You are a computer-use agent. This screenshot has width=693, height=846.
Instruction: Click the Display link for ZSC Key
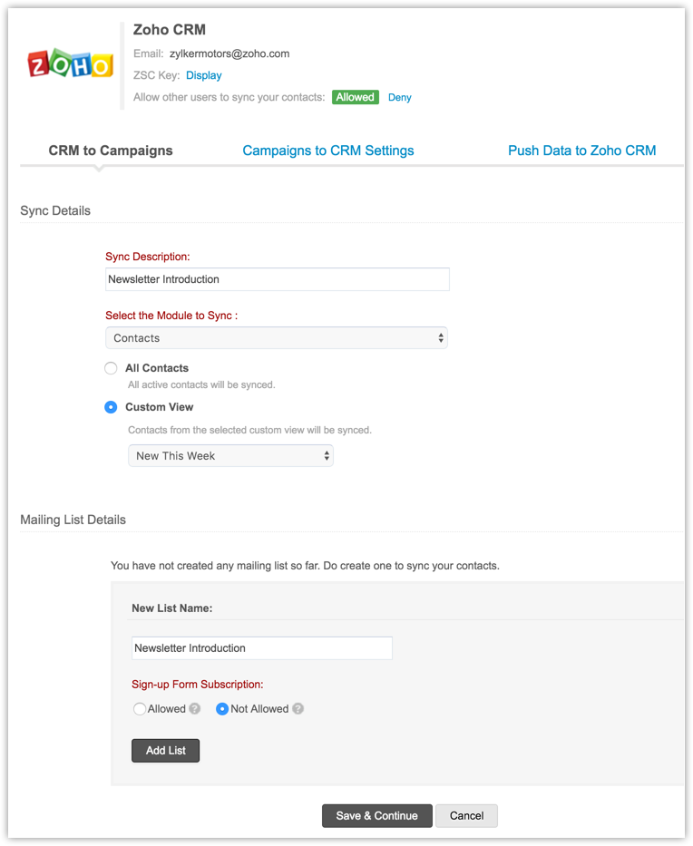204,75
